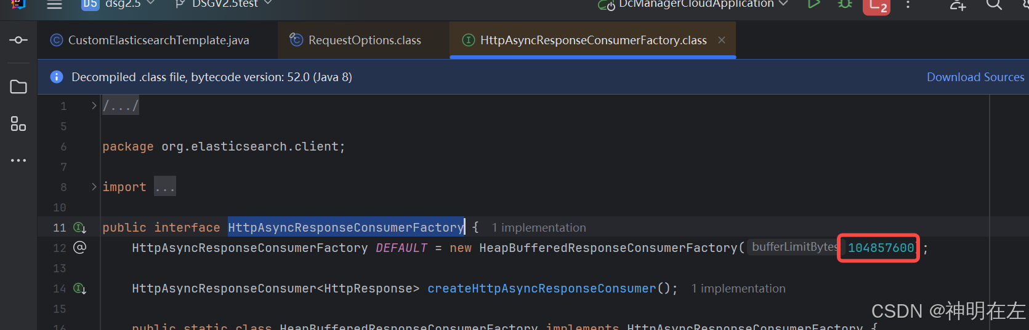The image size is (1029, 330).
Task: Open the Project folder tool window
Action: [18, 87]
